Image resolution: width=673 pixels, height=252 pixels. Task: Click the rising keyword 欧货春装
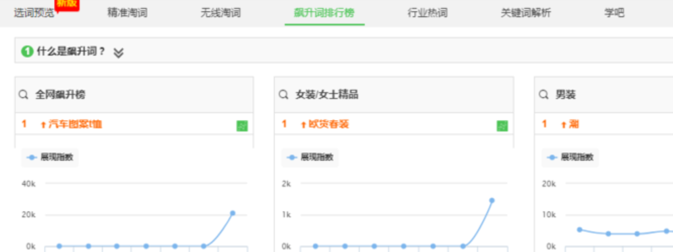[x=328, y=124]
